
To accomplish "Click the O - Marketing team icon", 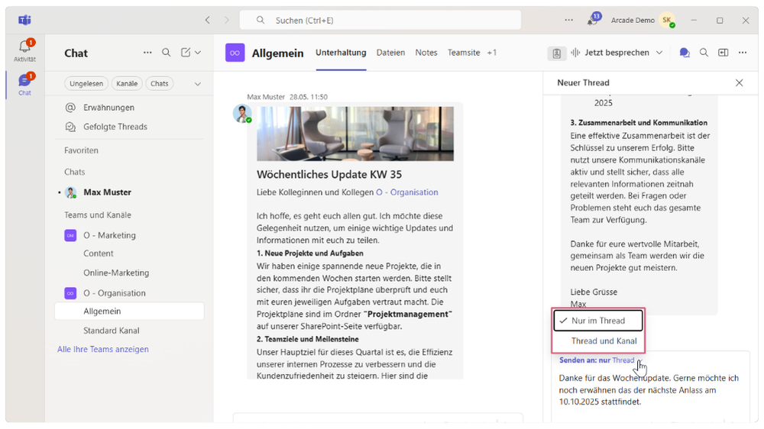I will click(x=70, y=235).
